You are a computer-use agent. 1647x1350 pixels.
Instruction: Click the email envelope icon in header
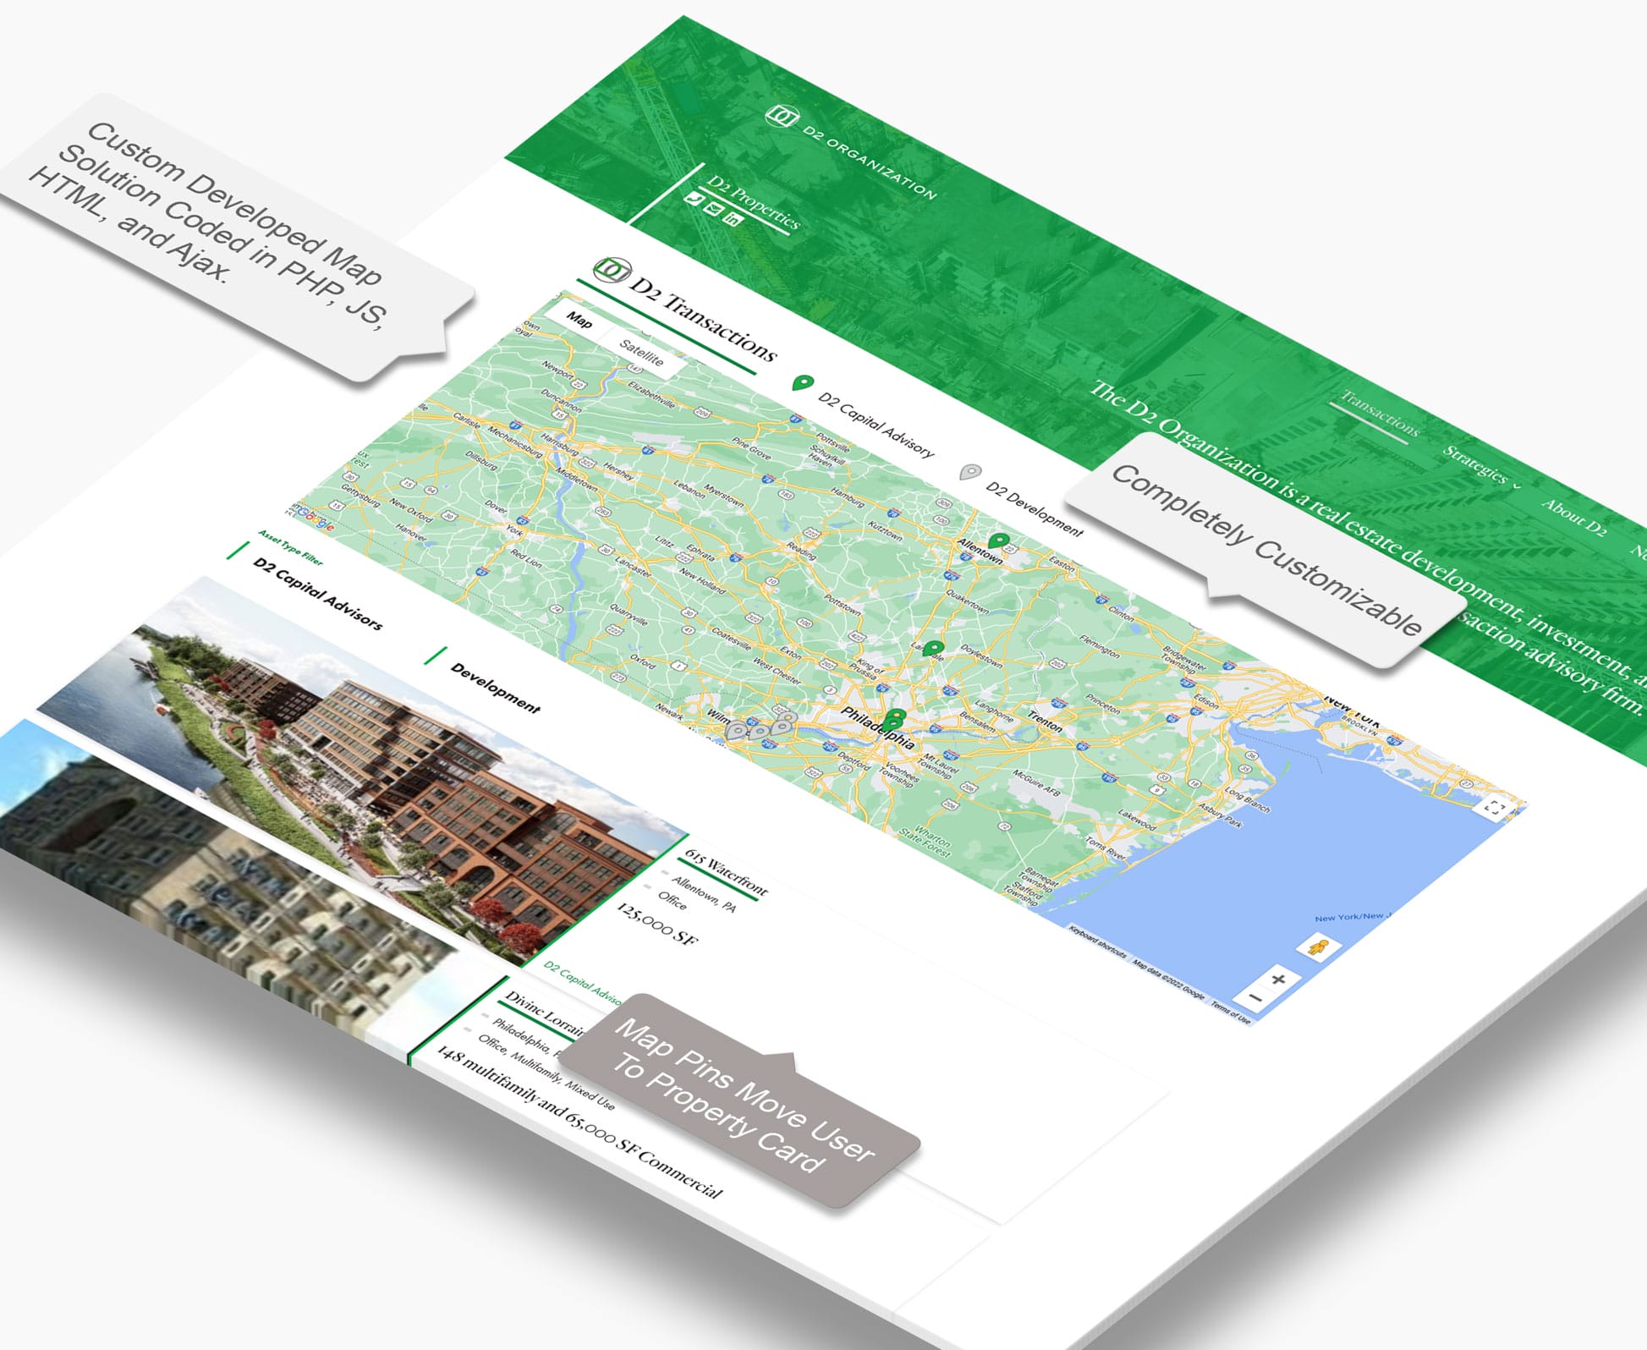712,209
